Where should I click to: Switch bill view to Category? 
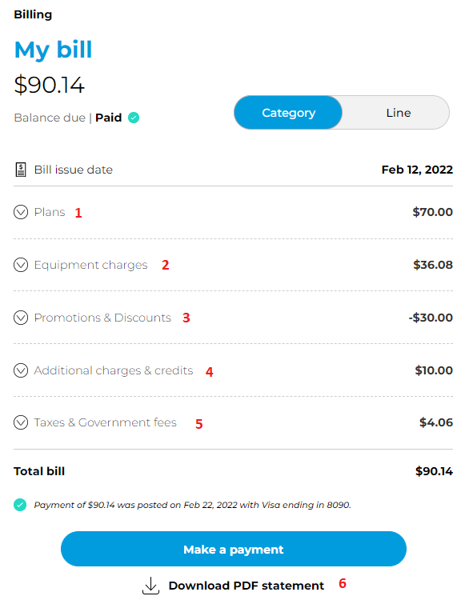[288, 113]
